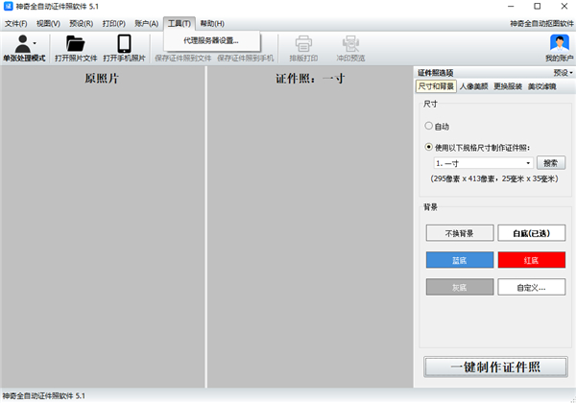Expand the 一寸 size dropdown
Screen dimensions: 576x403
(x=528, y=163)
